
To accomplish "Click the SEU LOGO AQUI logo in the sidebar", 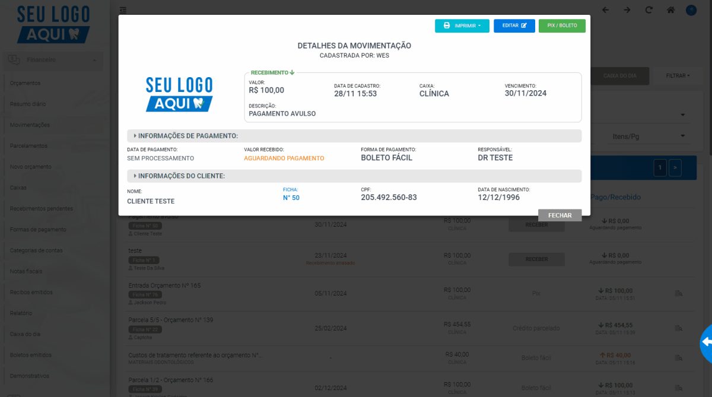I will [x=53, y=24].
